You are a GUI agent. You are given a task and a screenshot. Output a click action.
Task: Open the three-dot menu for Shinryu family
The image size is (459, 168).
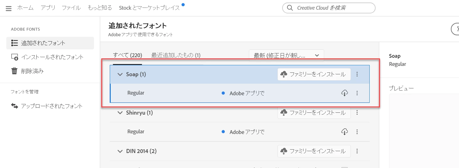pos(357,112)
